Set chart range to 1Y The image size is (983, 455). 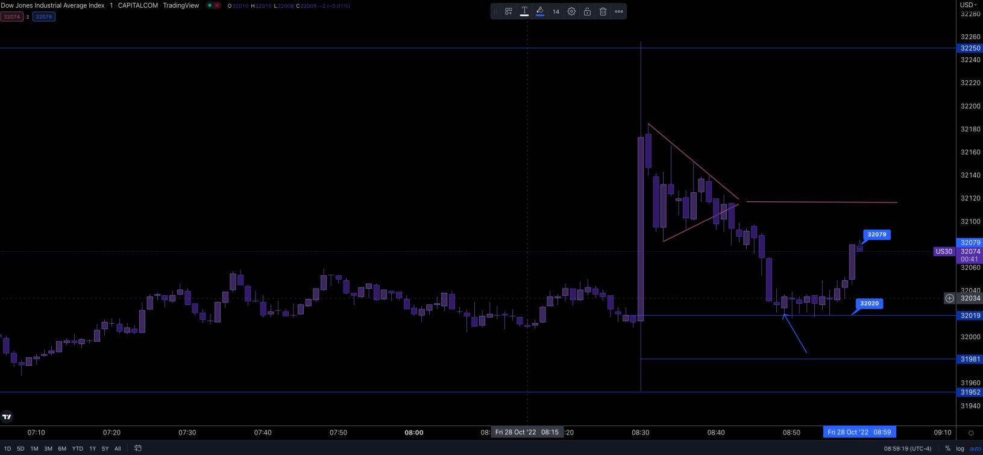[92, 448]
